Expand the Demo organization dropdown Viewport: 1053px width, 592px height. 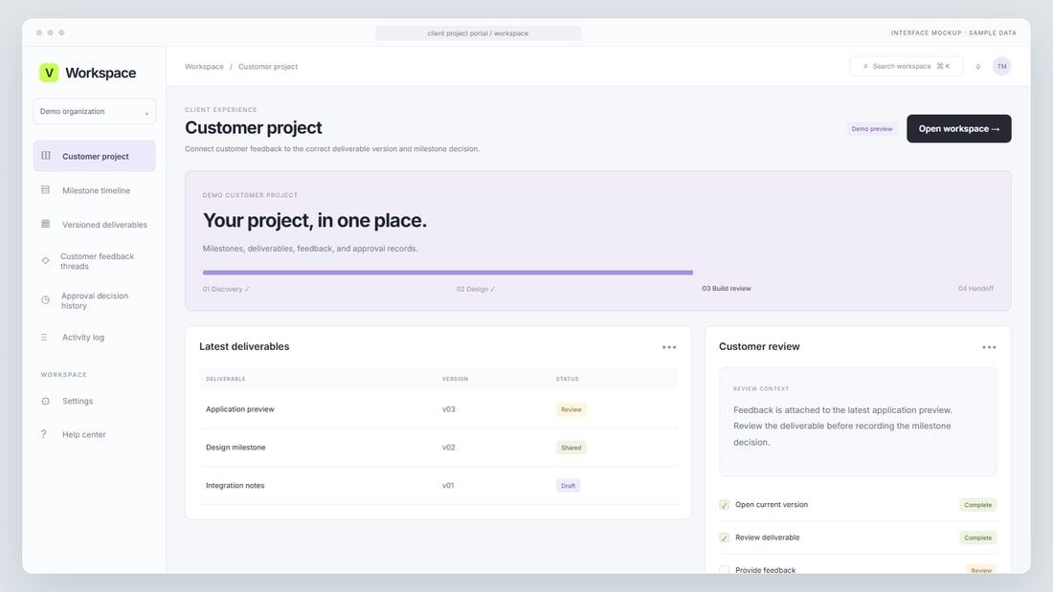coord(94,112)
